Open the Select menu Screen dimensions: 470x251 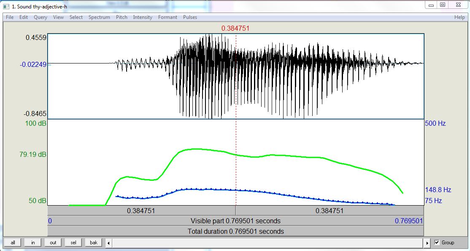[x=76, y=17]
